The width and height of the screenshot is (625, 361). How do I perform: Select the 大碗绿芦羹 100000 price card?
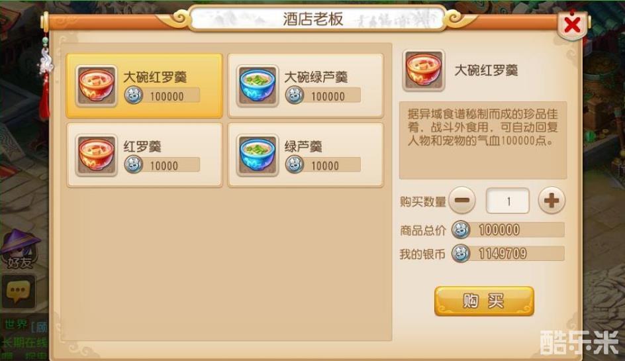tap(305, 85)
